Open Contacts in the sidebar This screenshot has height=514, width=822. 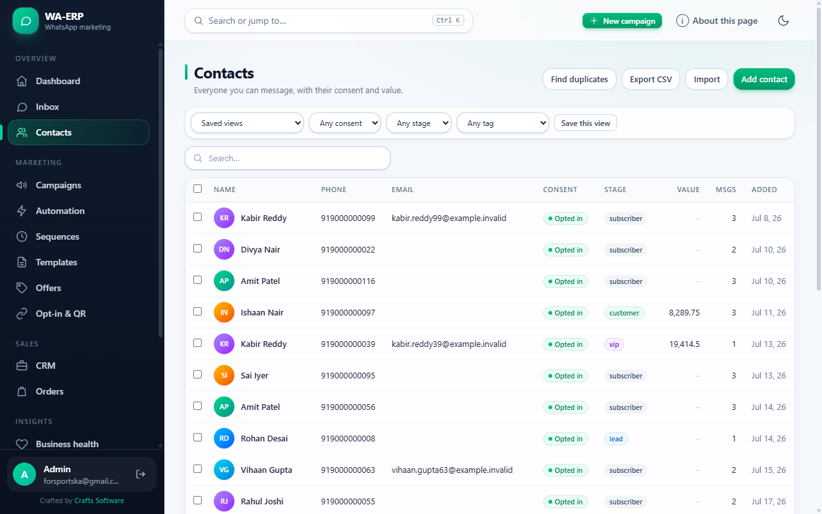click(78, 132)
